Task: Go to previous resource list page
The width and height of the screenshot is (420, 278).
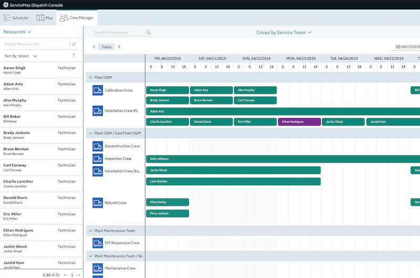Action: pos(66,275)
